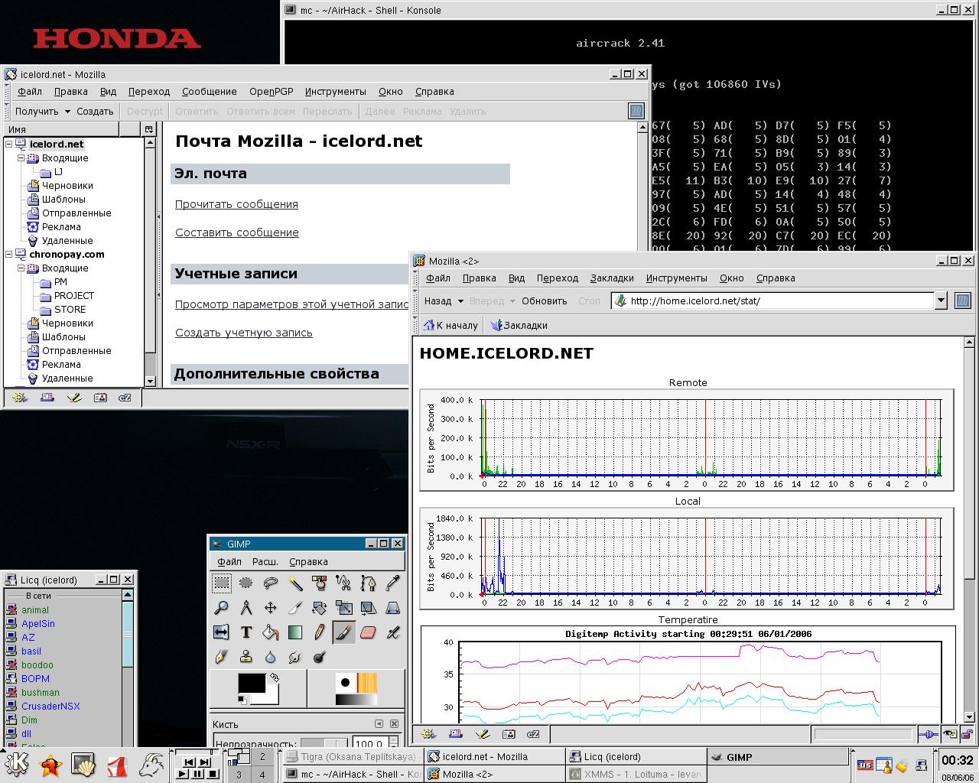Collapse the chronopay.com account tree
The width and height of the screenshot is (979, 783).
click(9, 254)
